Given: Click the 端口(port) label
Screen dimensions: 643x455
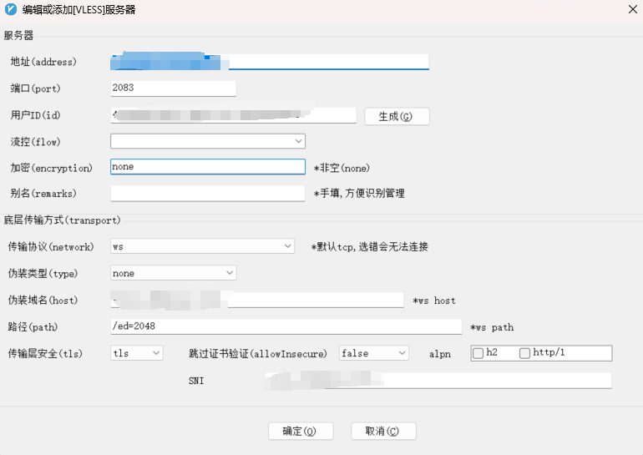Looking at the screenshot, I should click(35, 88).
